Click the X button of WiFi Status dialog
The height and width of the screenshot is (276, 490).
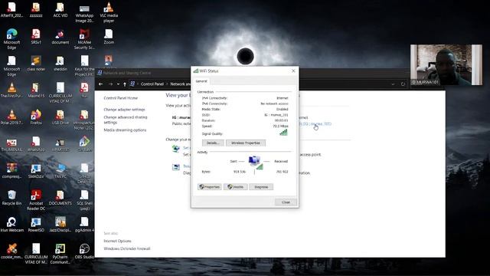point(293,71)
